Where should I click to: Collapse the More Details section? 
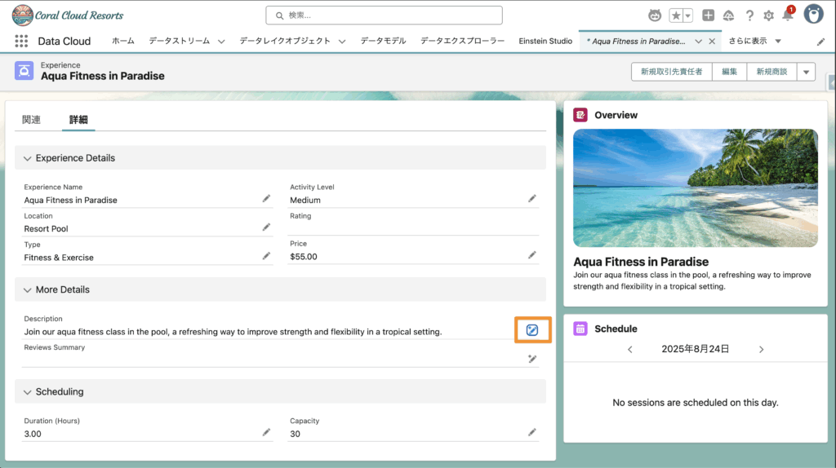point(28,289)
